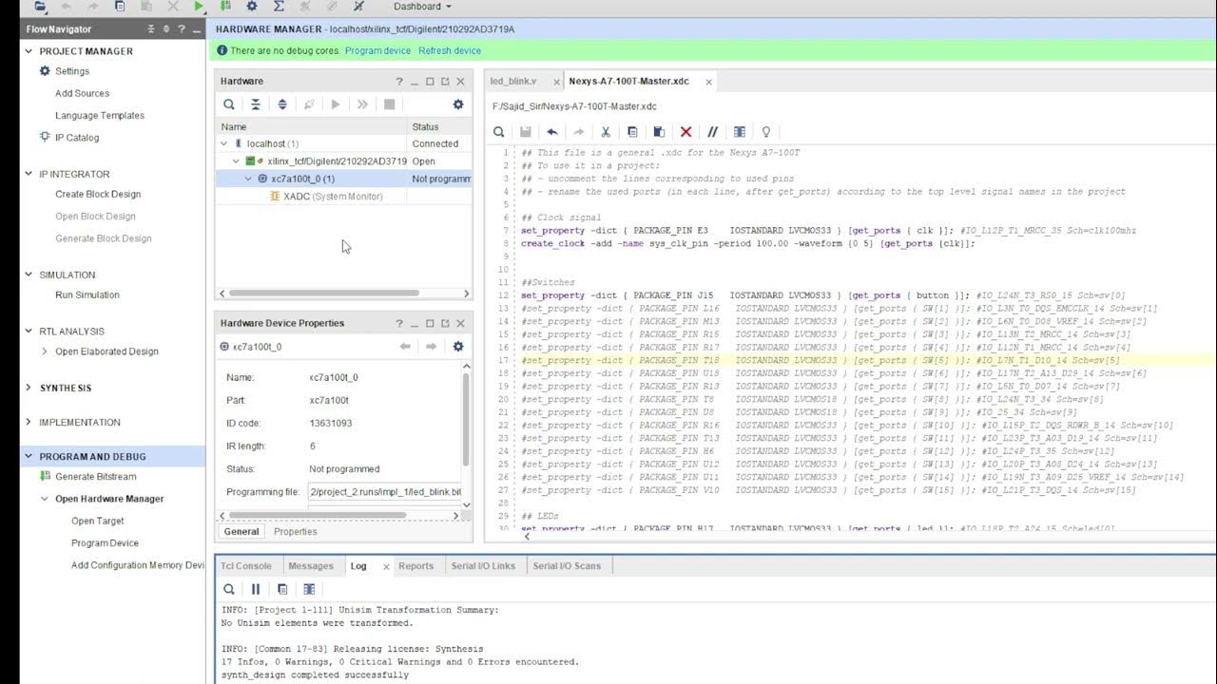Toggle column selection mode in editor toolbar

coord(739,132)
